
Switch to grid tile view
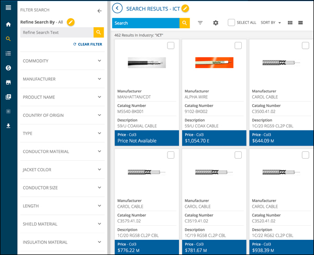290,23
